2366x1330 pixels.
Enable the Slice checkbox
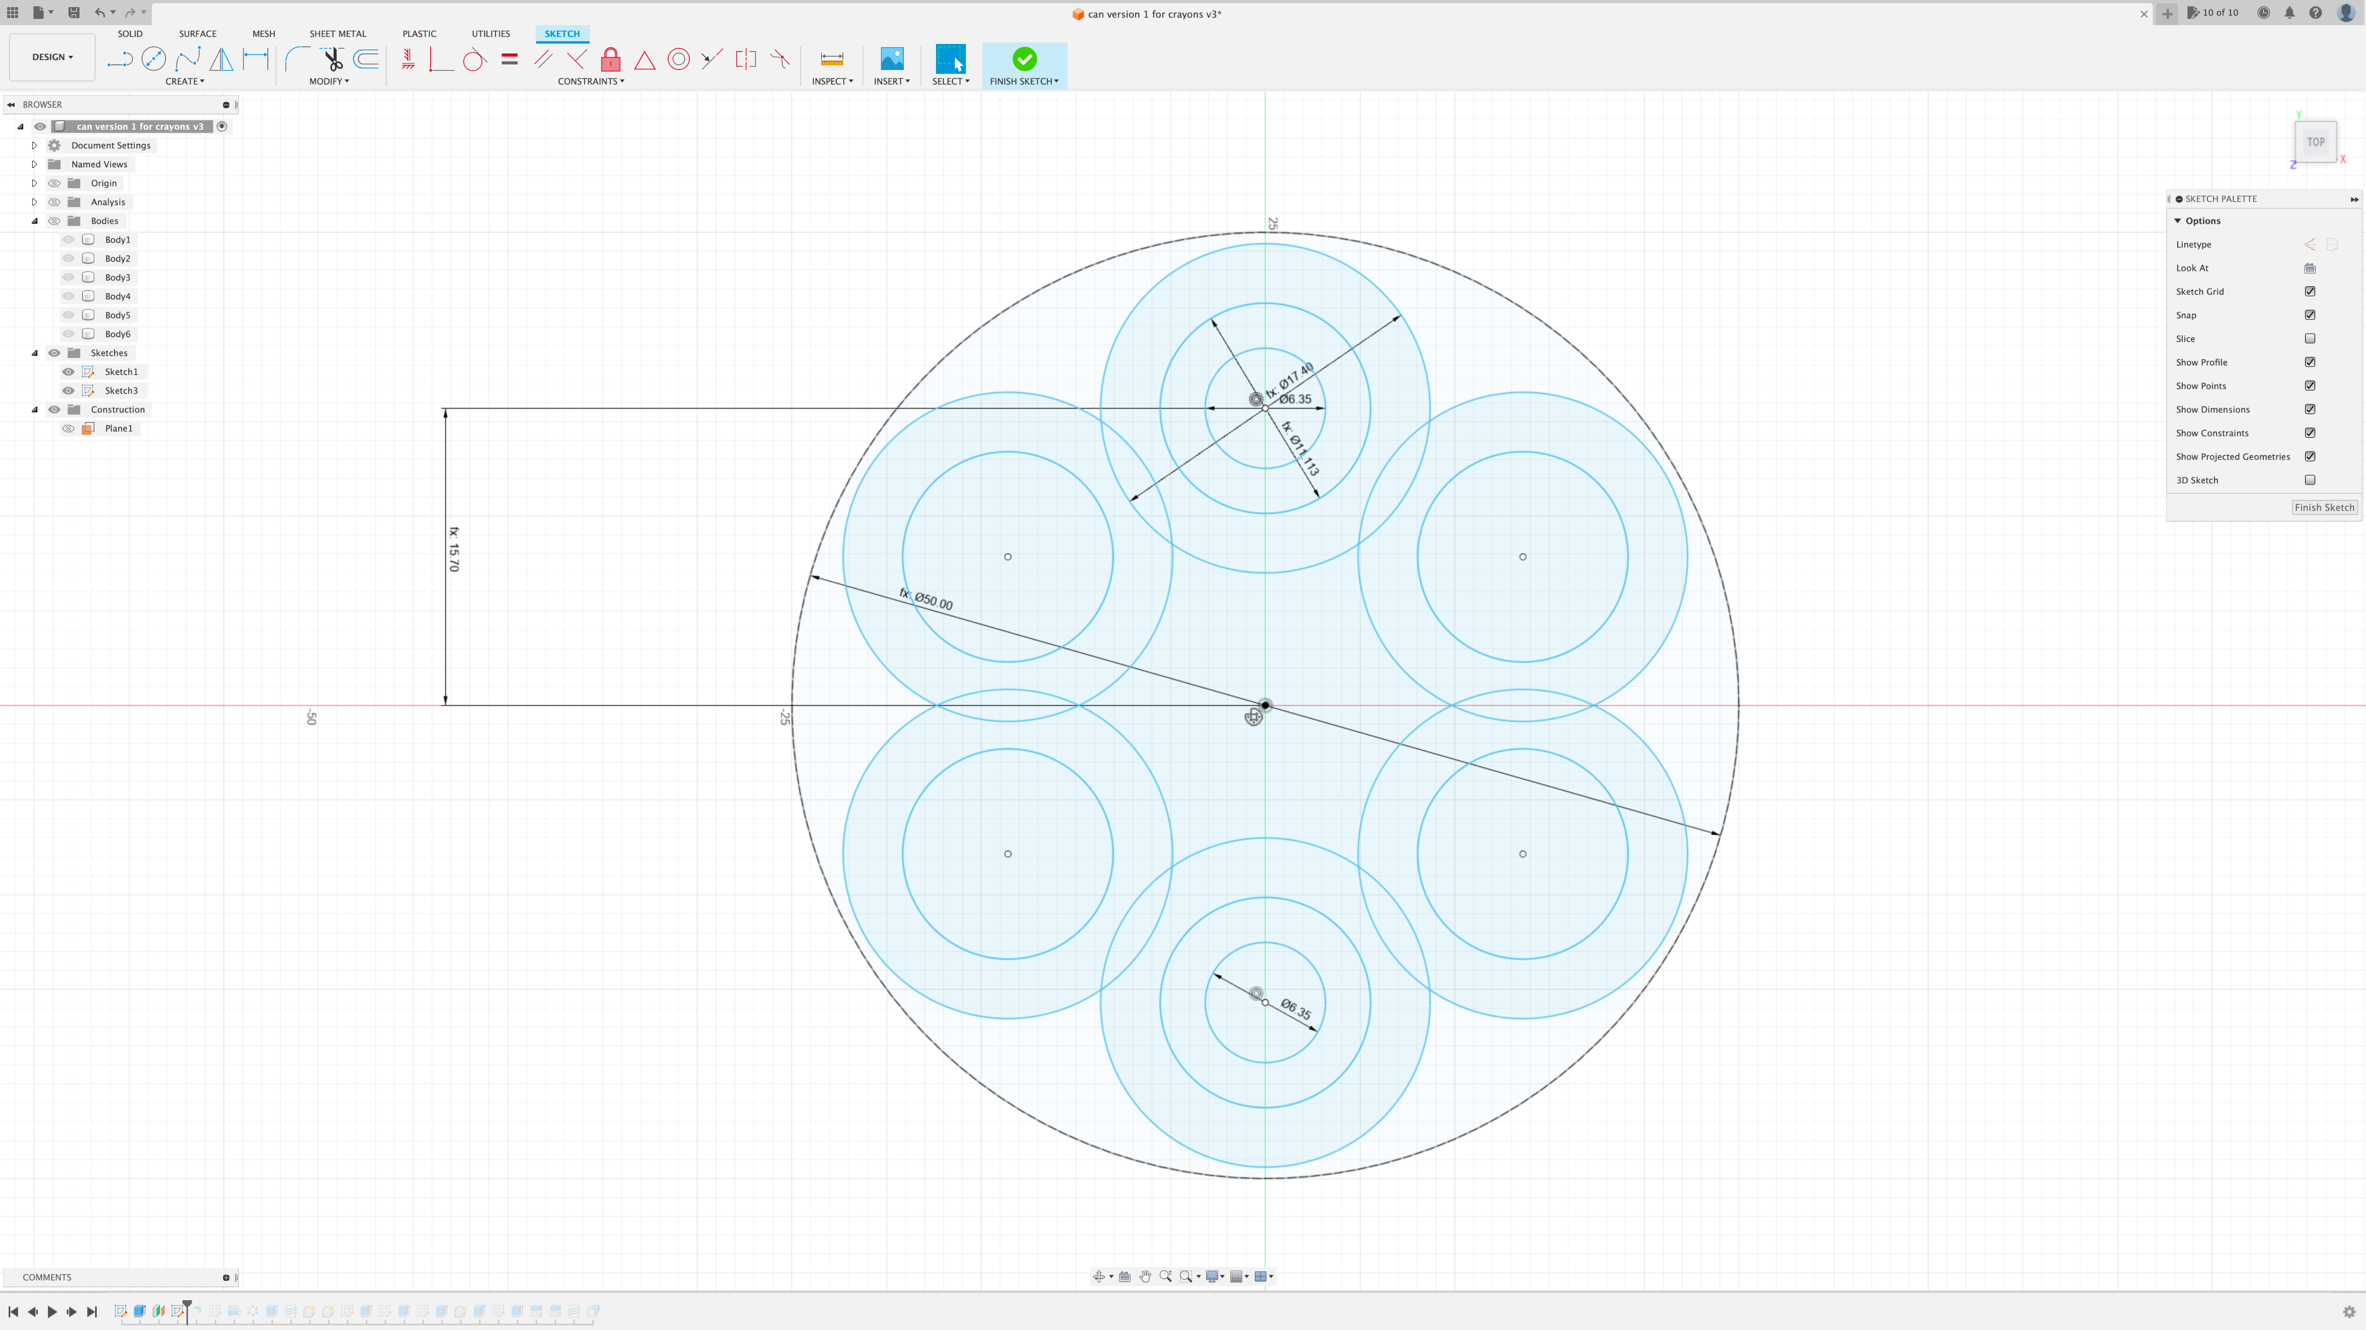[x=2310, y=339]
